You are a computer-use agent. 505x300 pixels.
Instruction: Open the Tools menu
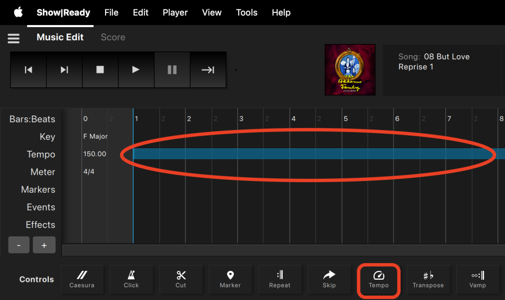[x=247, y=12]
